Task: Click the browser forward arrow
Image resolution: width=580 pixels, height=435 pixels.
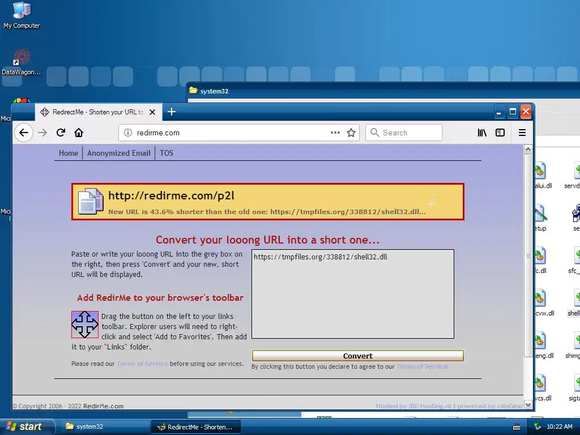Action: click(42, 133)
